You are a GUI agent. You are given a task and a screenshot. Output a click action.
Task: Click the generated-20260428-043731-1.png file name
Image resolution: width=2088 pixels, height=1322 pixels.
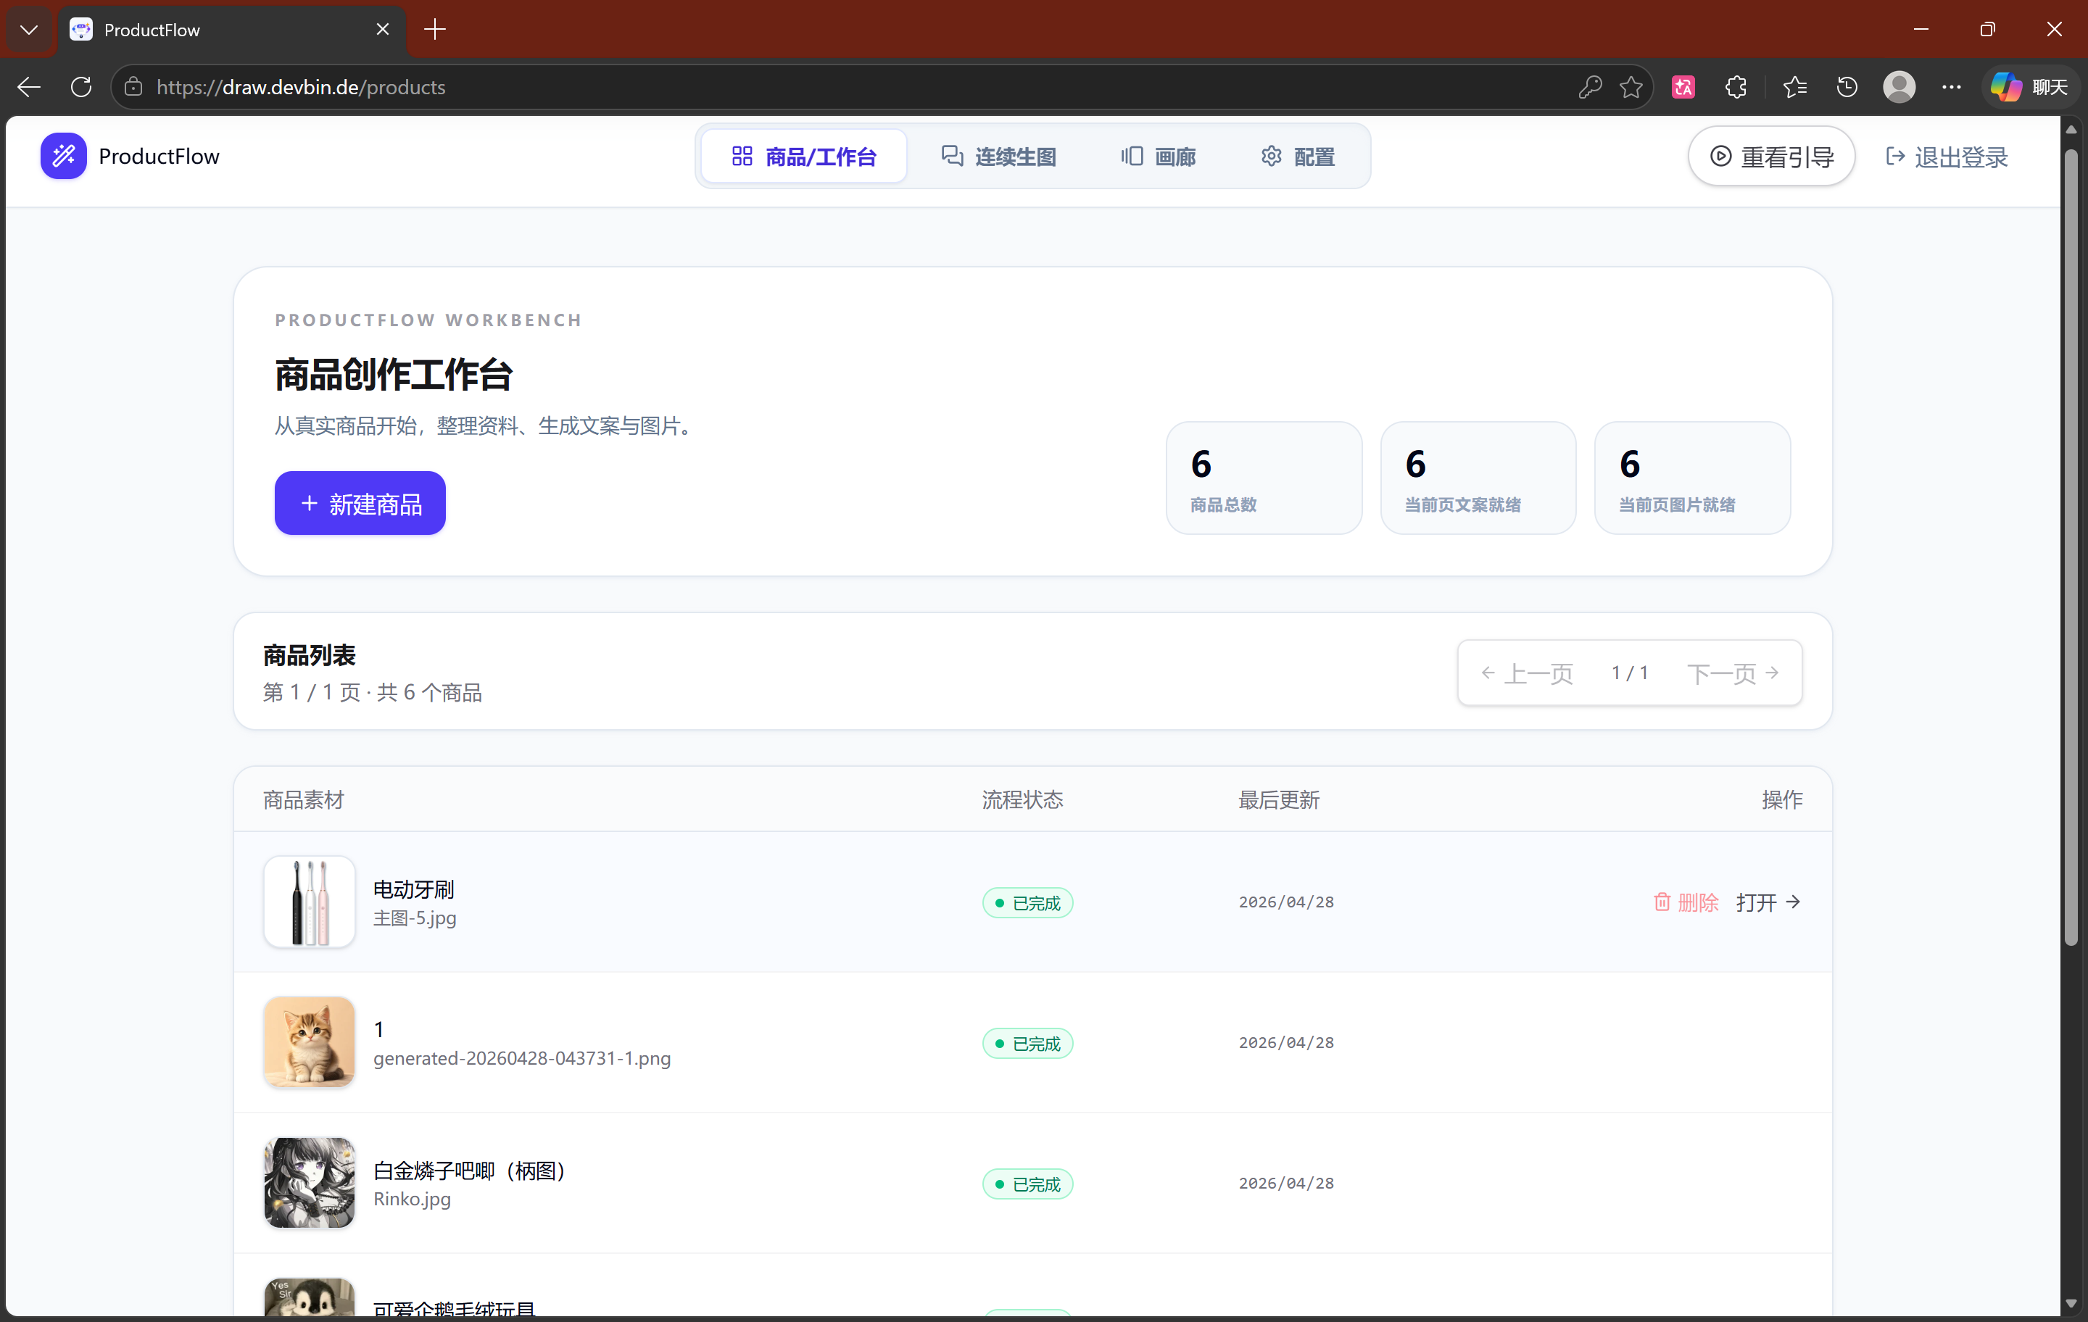[x=522, y=1058]
